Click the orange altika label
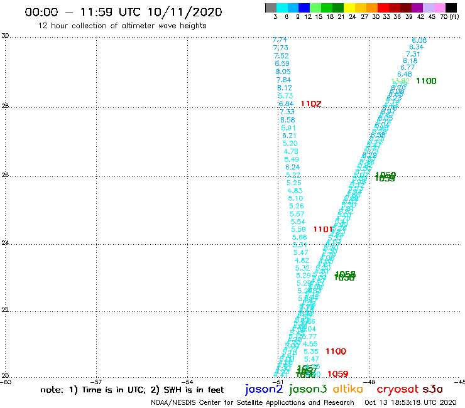The width and height of the screenshot is (465, 408). point(348,389)
